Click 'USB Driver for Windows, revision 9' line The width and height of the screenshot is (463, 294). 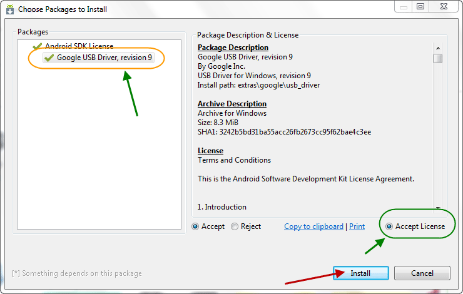point(254,76)
